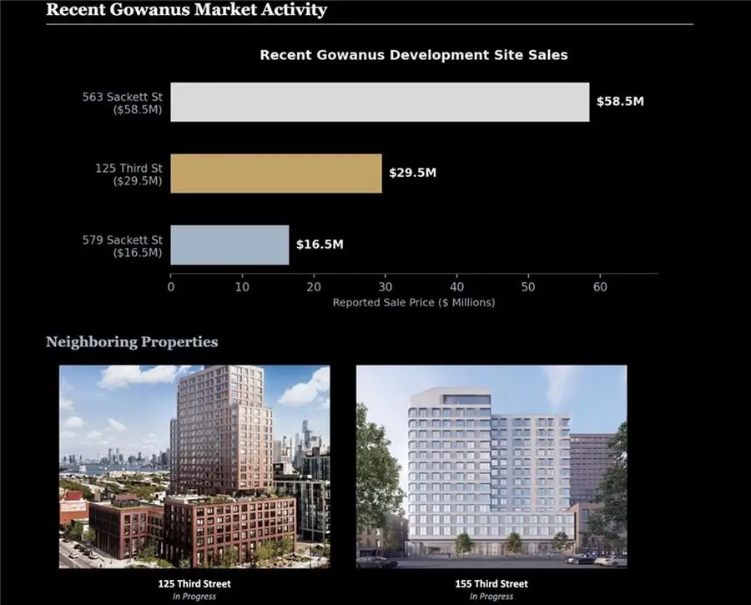
Task: Select the Recent Gowanus Development Site Sales title
Action: pyautogui.click(x=414, y=55)
